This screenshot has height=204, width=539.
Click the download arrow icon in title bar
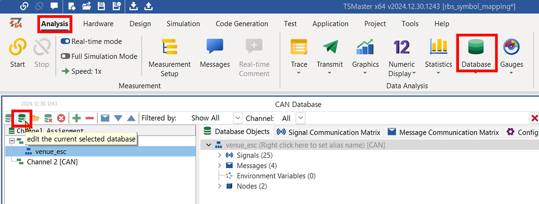click(133, 6)
